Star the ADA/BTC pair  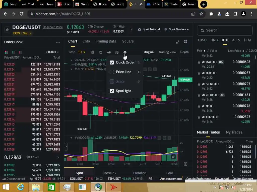point(199,62)
